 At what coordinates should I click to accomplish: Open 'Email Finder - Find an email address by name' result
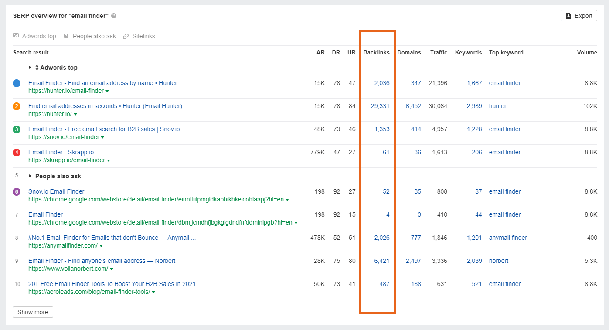point(102,83)
